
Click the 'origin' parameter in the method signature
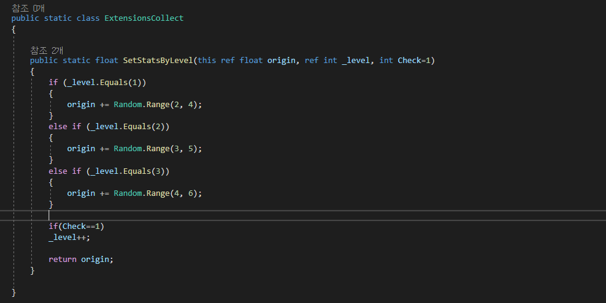click(x=282, y=61)
